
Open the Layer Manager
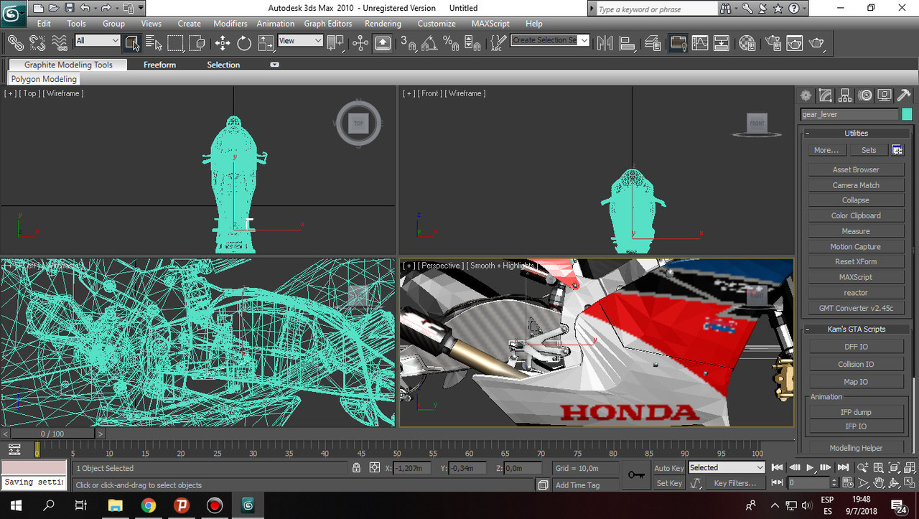coord(652,43)
